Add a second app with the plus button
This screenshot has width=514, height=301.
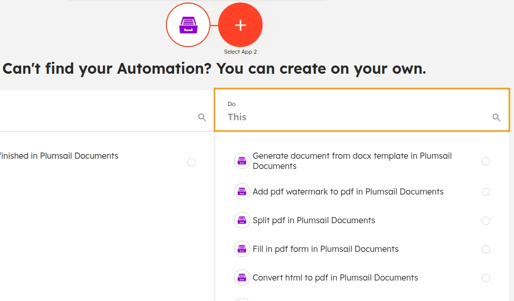pos(240,25)
